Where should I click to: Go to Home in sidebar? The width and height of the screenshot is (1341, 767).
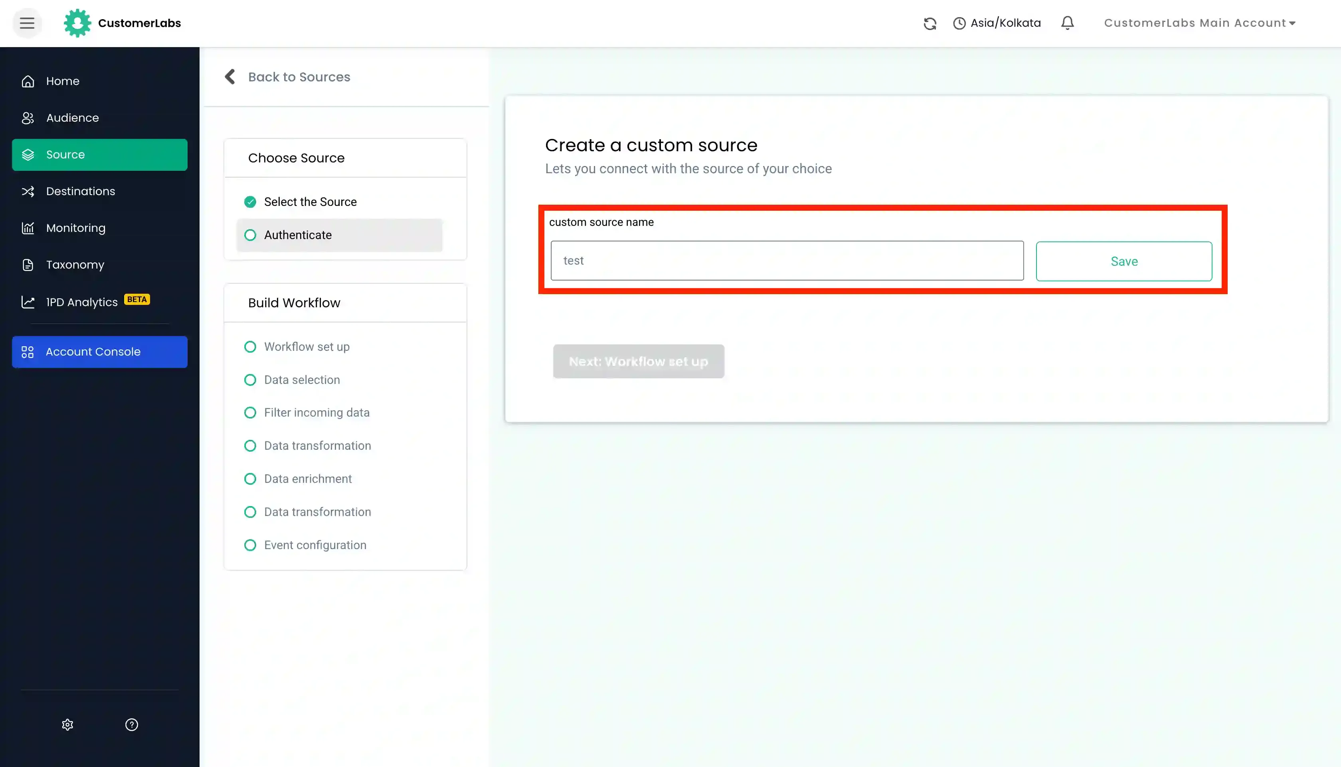(99, 81)
